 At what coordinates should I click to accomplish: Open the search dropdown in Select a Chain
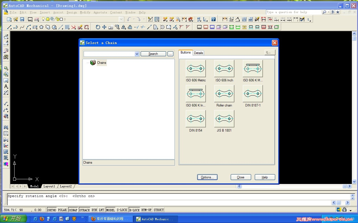point(137,54)
